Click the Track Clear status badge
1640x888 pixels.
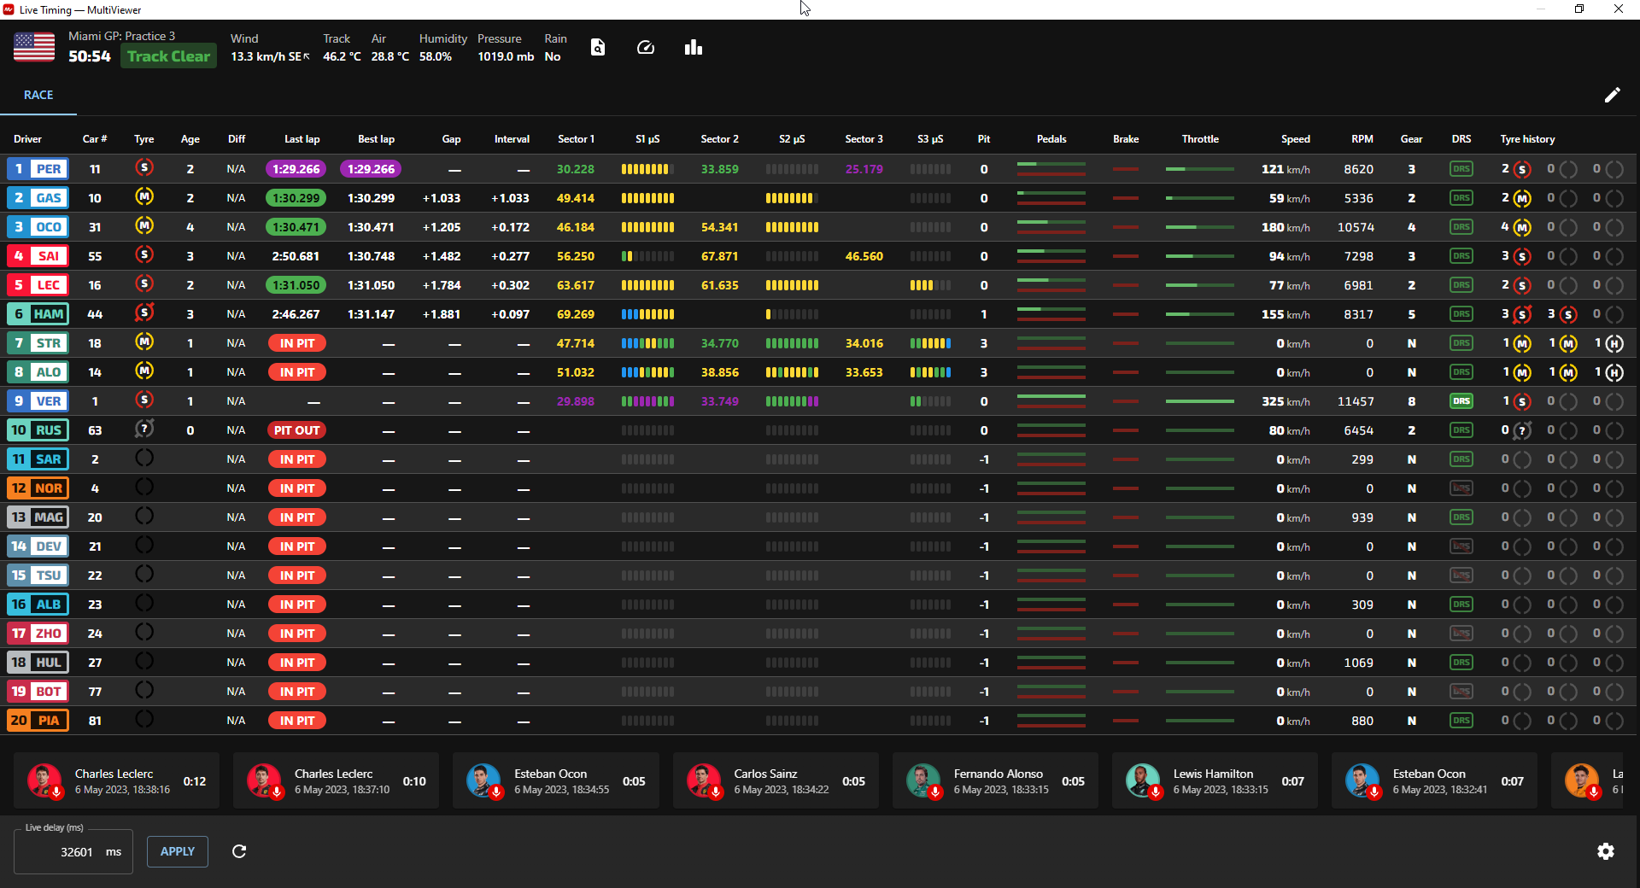click(x=168, y=56)
